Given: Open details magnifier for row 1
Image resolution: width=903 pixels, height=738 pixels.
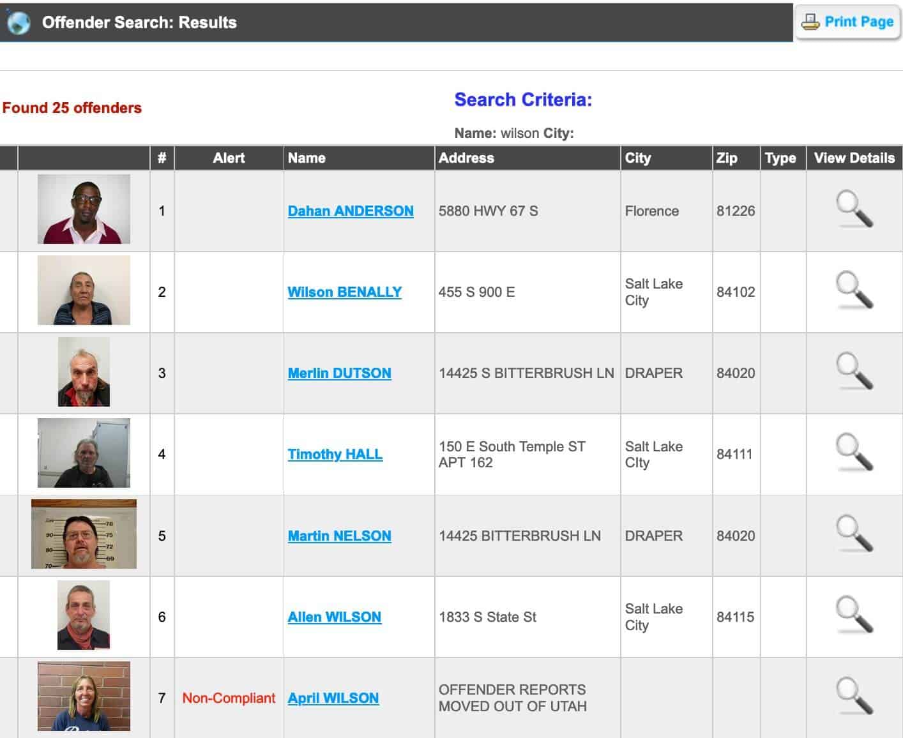Looking at the screenshot, I should click(854, 209).
